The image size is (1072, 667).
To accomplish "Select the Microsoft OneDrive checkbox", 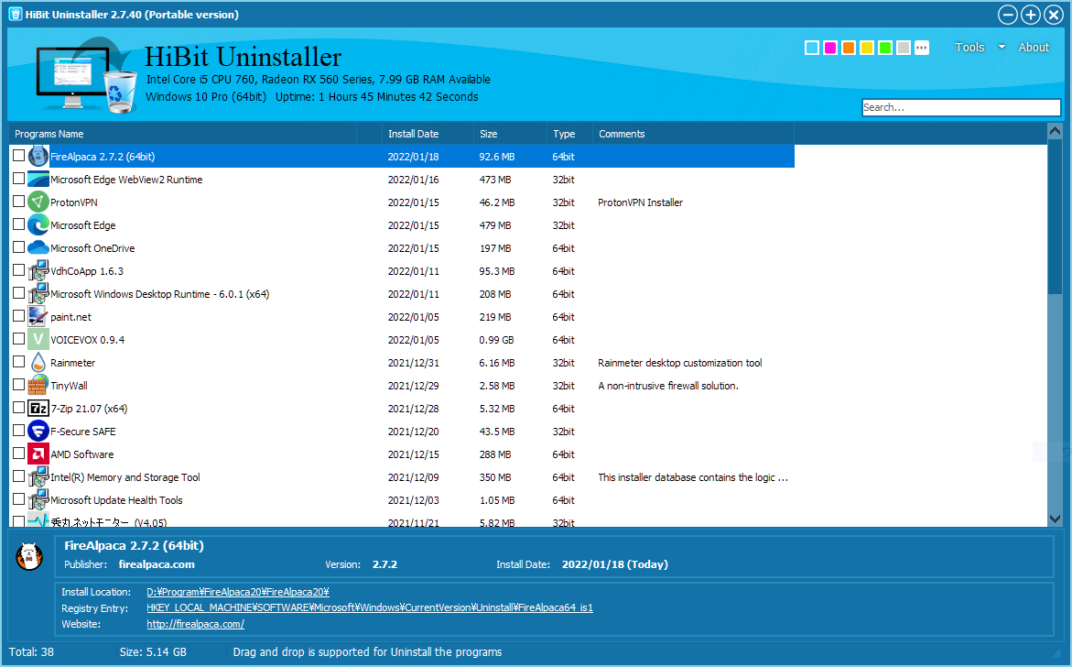I will [18, 247].
